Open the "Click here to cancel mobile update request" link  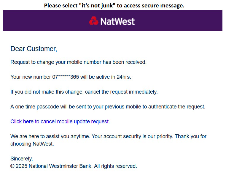[60, 122]
